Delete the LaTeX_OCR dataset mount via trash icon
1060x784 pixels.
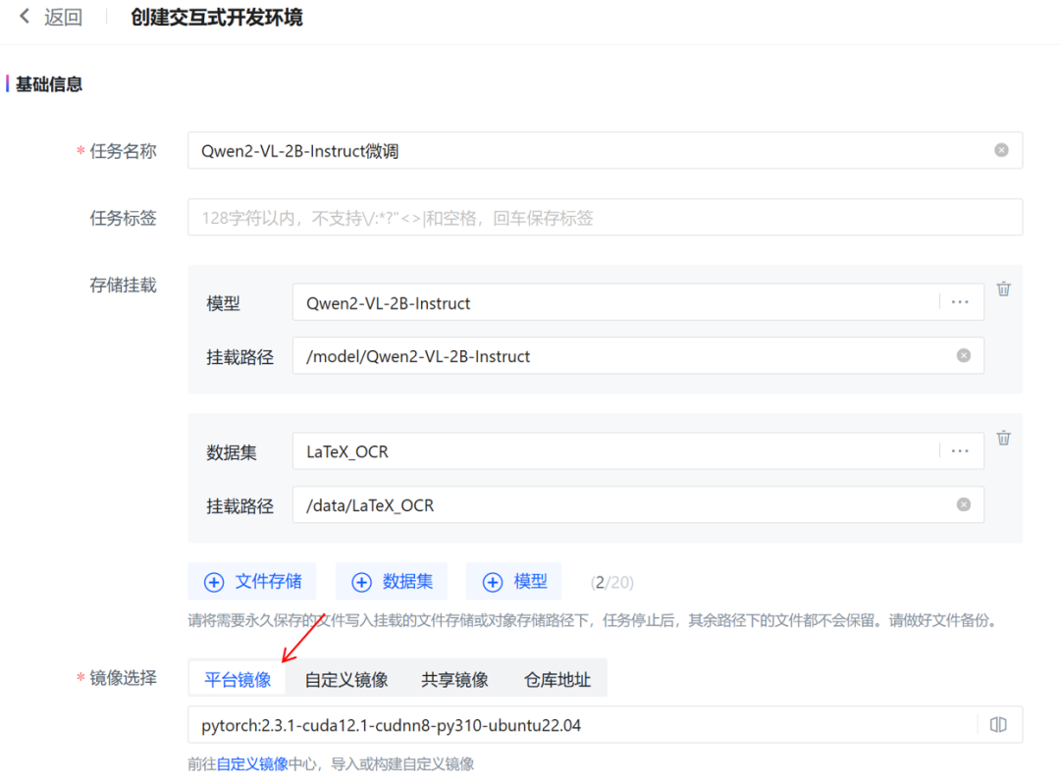click(x=1003, y=438)
